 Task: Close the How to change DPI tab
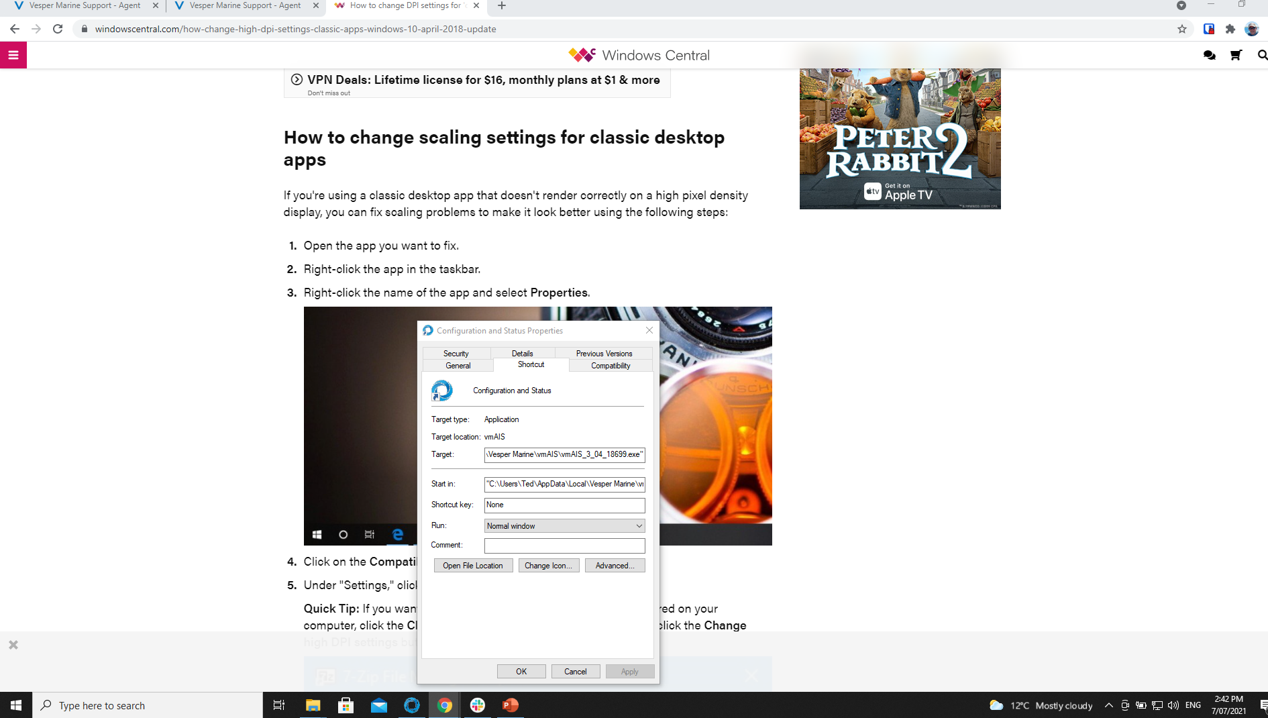coord(476,6)
